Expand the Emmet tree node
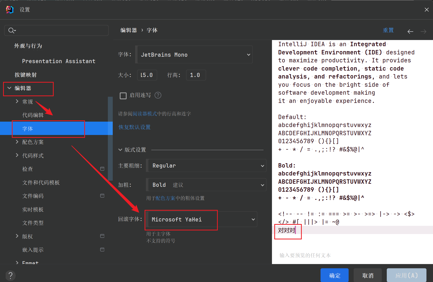The width and height of the screenshot is (433, 282). tap(17, 262)
